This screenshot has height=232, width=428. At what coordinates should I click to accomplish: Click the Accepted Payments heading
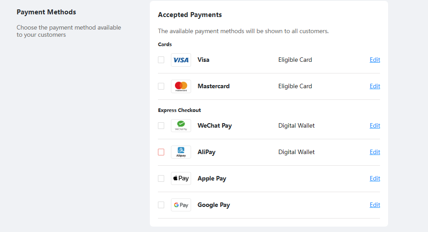[190, 15]
